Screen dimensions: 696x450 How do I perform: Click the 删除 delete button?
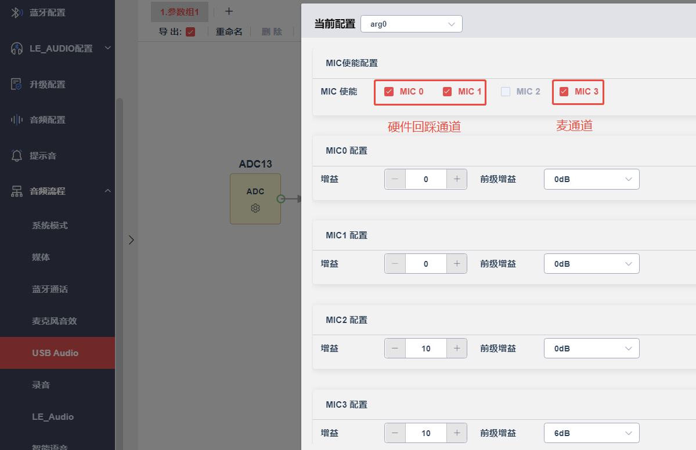click(272, 32)
